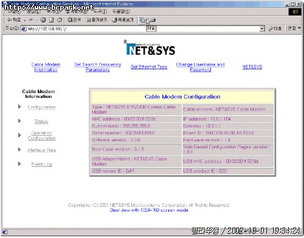The height and width of the screenshot is (238, 304).
Task: Click the NET&SYS logo image
Action: pos(150,48)
